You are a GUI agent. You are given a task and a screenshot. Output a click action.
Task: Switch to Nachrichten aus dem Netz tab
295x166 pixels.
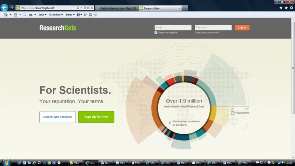click(x=117, y=8)
